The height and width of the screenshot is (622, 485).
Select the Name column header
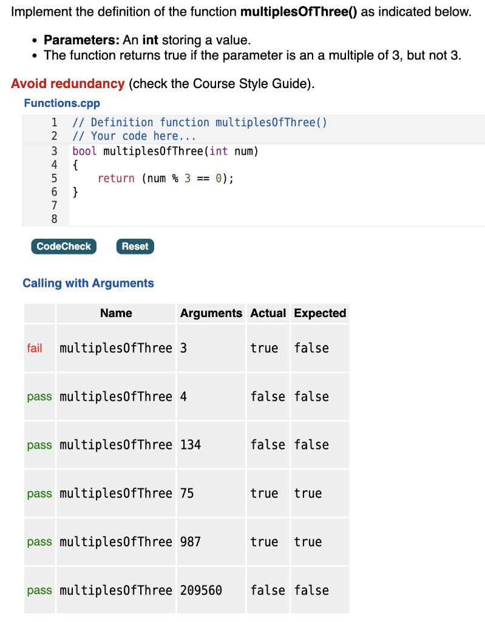115,313
